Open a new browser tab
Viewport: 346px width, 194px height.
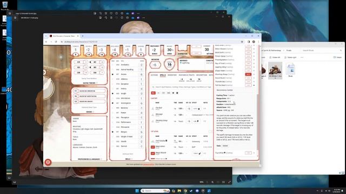click(x=83, y=36)
